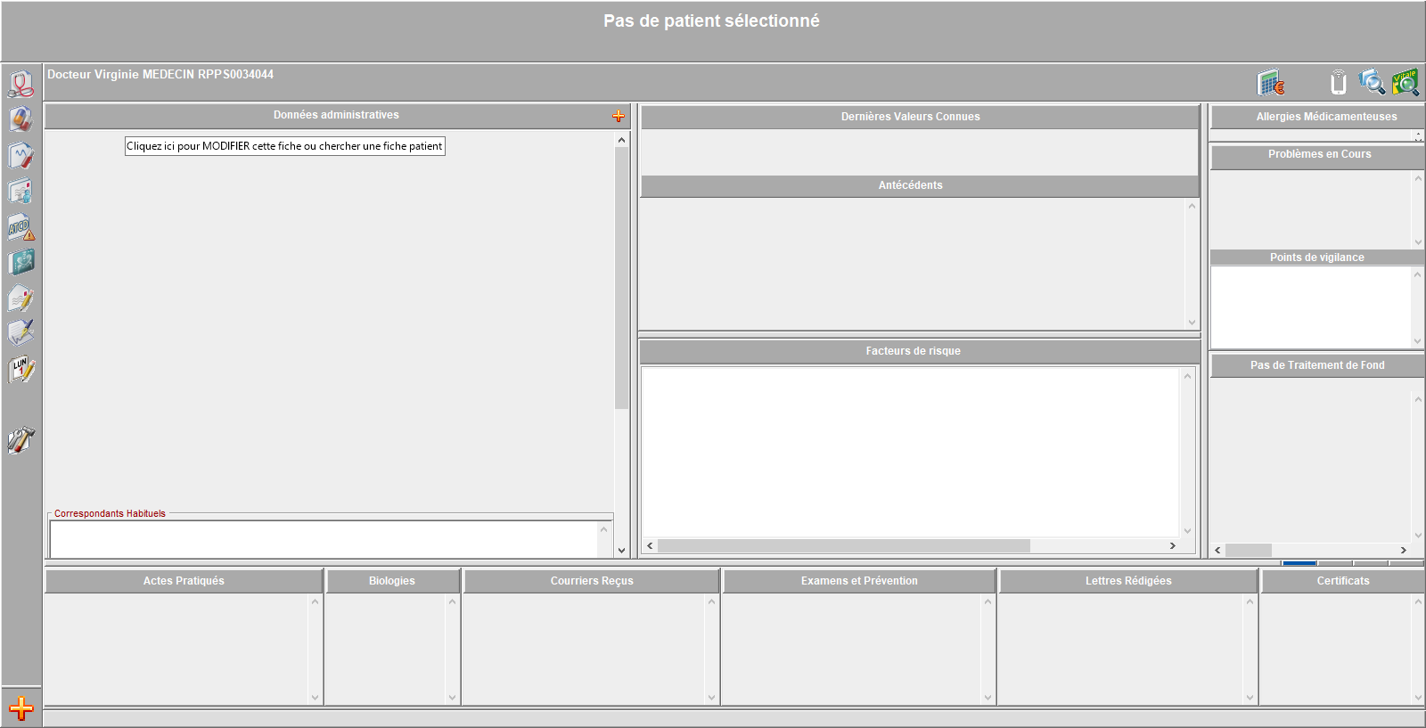This screenshot has width=1426, height=728.
Task: Open the folder search magnifier icon
Action: coord(1371,83)
